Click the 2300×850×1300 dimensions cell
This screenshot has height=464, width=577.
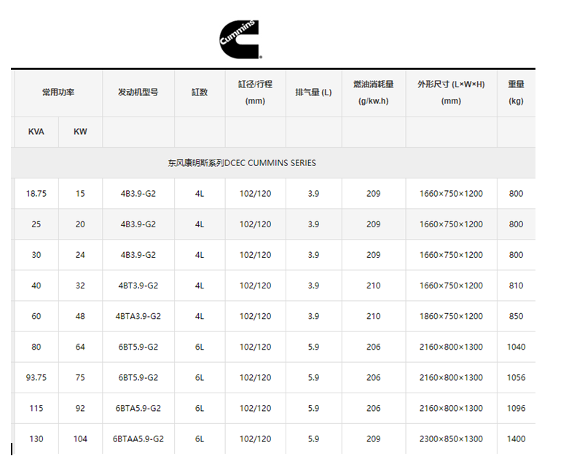click(451, 439)
